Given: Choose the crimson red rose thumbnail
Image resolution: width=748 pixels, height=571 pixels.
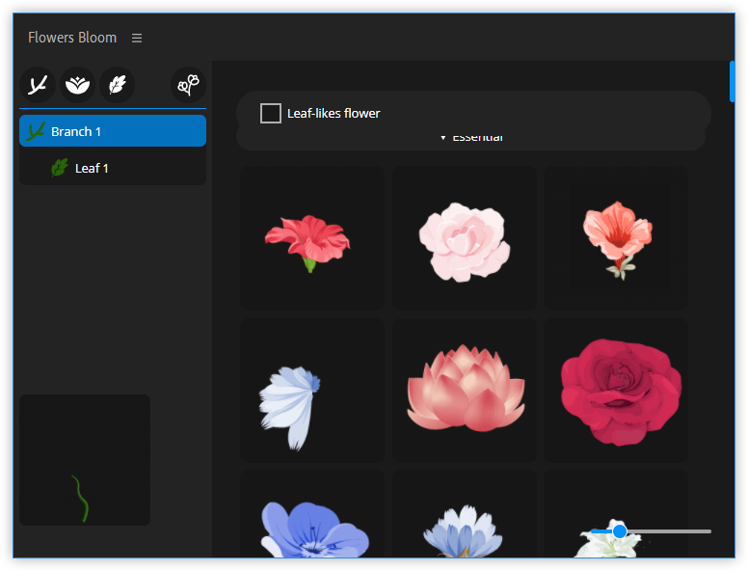Looking at the screenshot, I should [616, 390].
